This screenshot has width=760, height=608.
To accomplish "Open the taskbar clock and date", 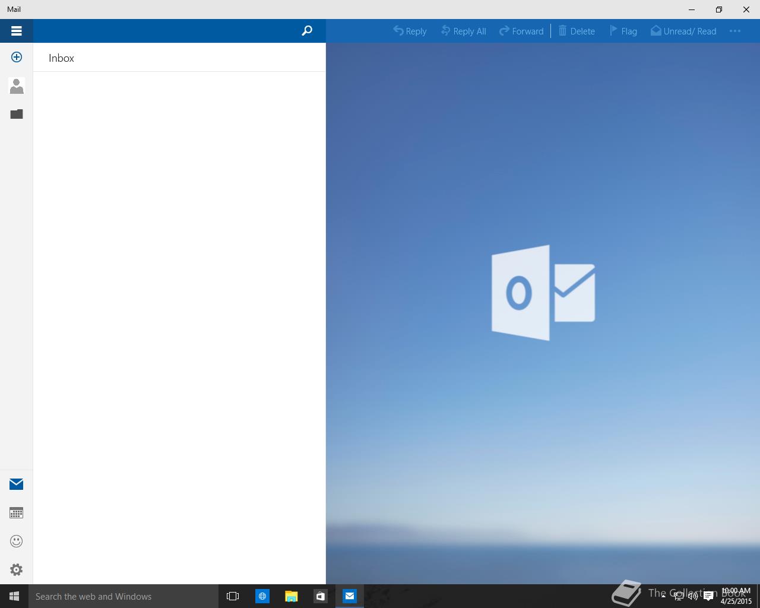I will 736,596.
